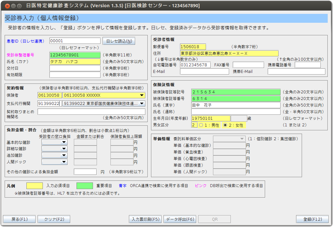The height and width of the screenshot is (227, 333).
Task: Focus the 患者ID field with 00001
Action: [75, 41]
